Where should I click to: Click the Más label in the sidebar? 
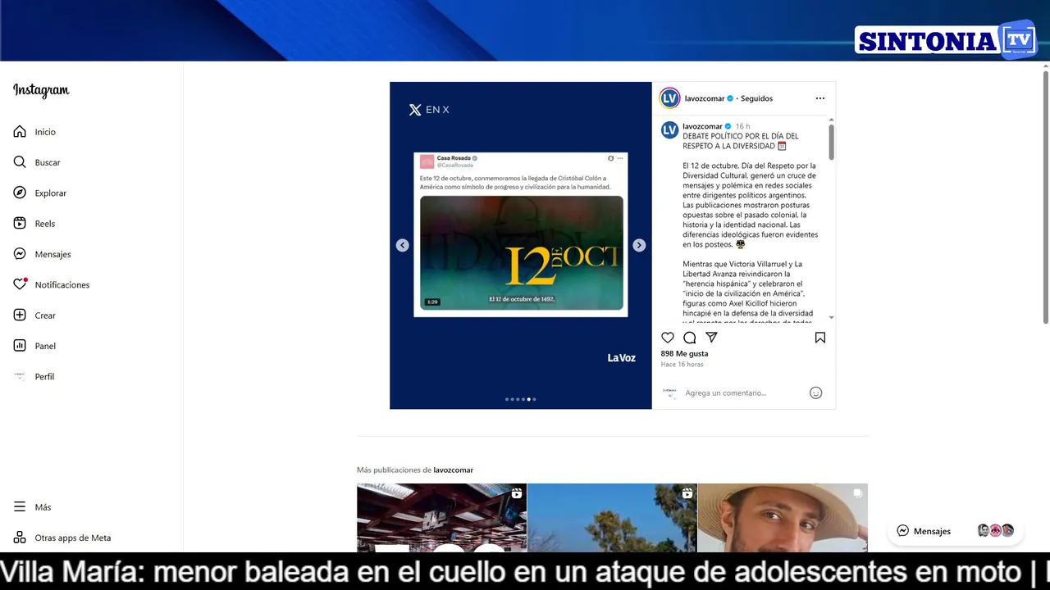tap(43, 507)
